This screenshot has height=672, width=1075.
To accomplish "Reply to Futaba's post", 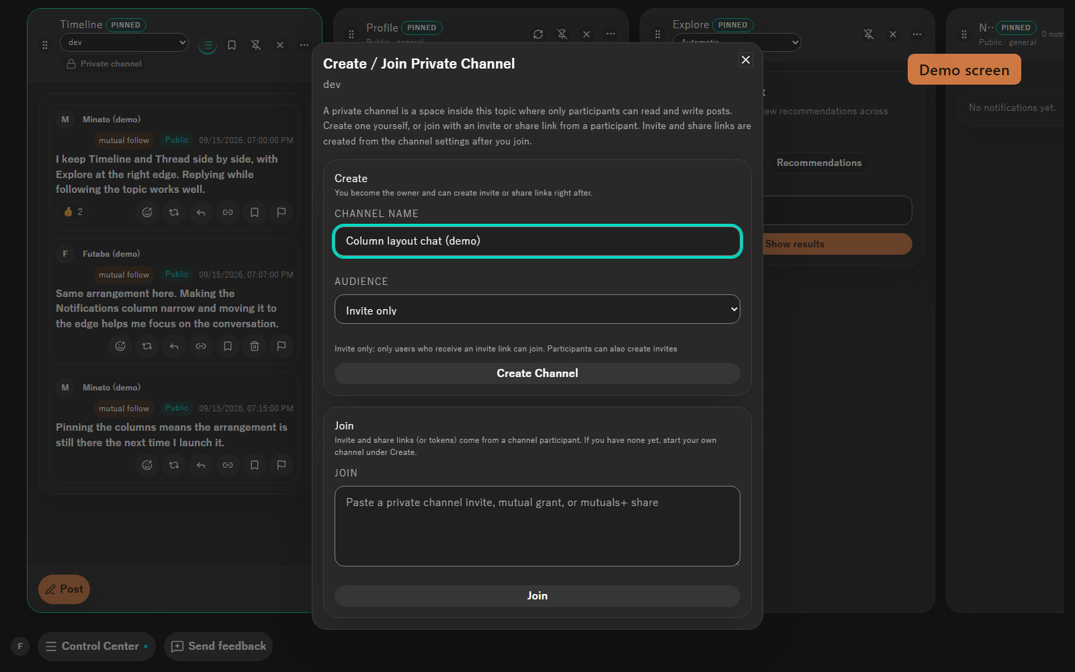I will pos(174,346).
